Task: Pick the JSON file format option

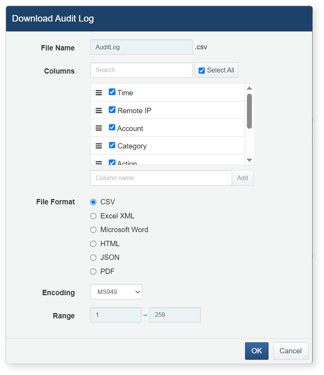Action: coord(93,258)
